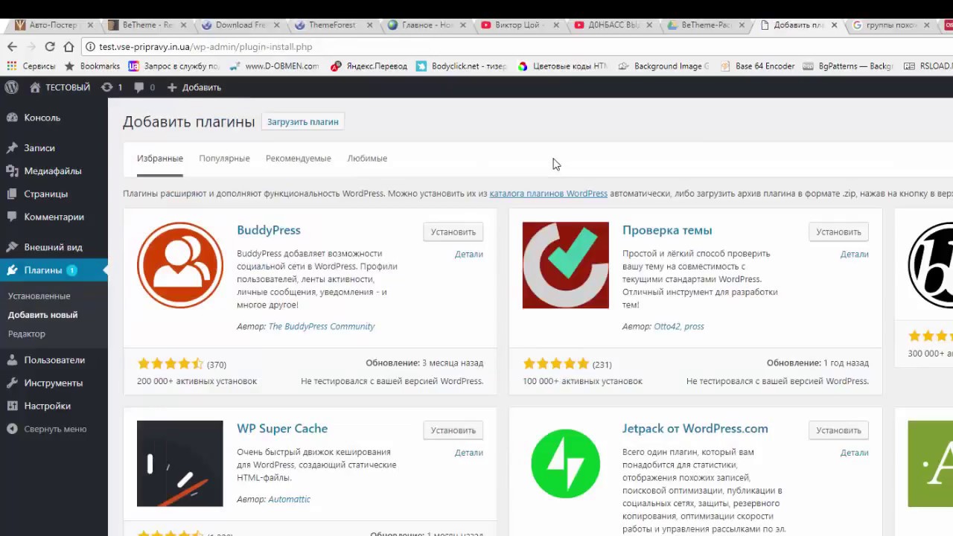Open the BuddyPress plugin title
This screenshot has width=953, height=536.
coord(269,230)
